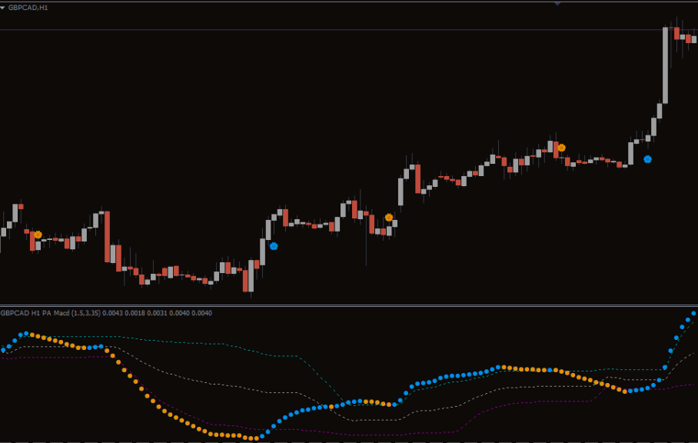Click the first blue dot of Macd line at left
This screenshot has width=698, height=443.
(x=4, y=350)
